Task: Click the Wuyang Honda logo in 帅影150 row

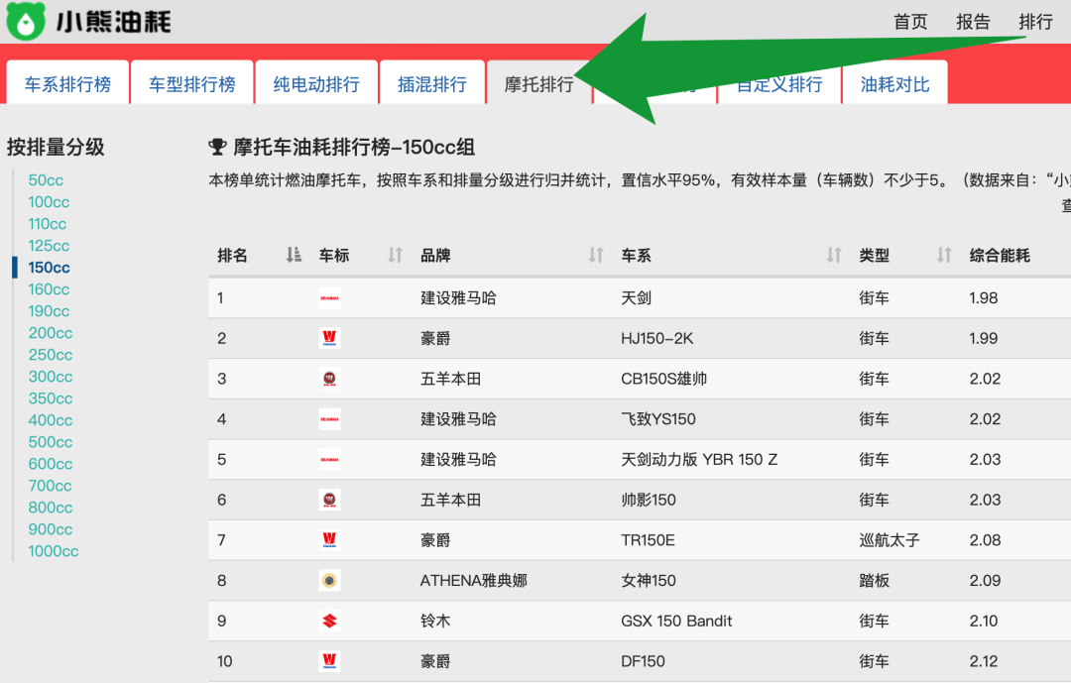Action: point(329,500)
